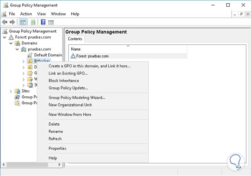Image resolution: width=251 pixels, height=176 pixels.
Task: Click the Show/Hide Action Pane toolbar icon
Action: (51, 22)
